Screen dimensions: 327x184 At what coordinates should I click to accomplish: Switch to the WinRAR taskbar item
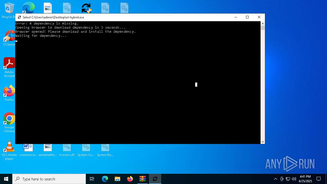(x=143, y=179)
